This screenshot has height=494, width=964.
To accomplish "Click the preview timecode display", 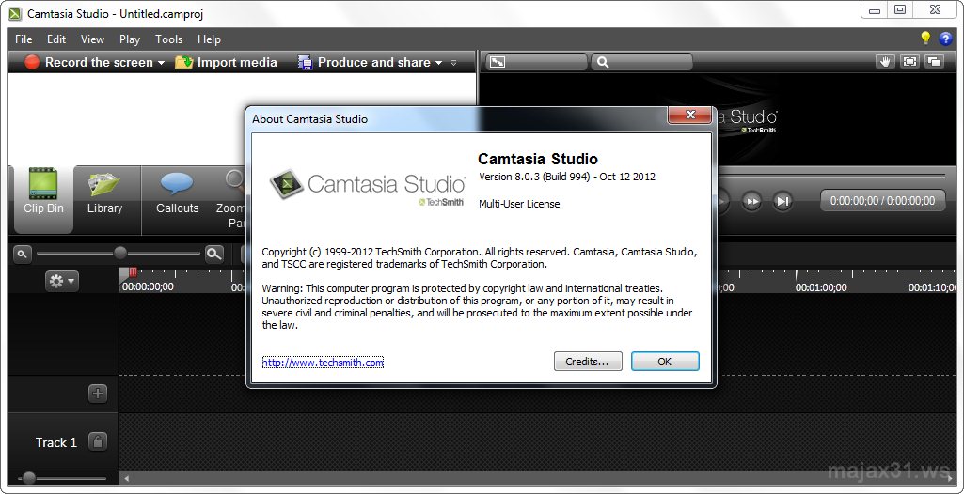I will pos(882,201).
